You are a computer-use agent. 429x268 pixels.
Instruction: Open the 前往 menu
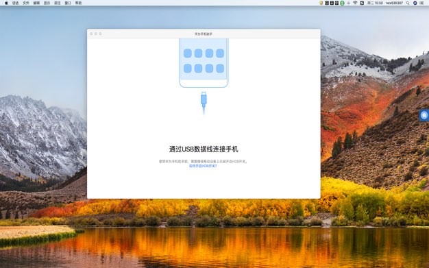pyautogui.click(x=58, y=3)
